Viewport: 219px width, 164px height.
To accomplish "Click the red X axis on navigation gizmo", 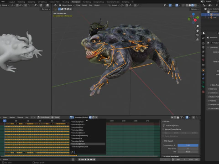I will tap(195, 20).
